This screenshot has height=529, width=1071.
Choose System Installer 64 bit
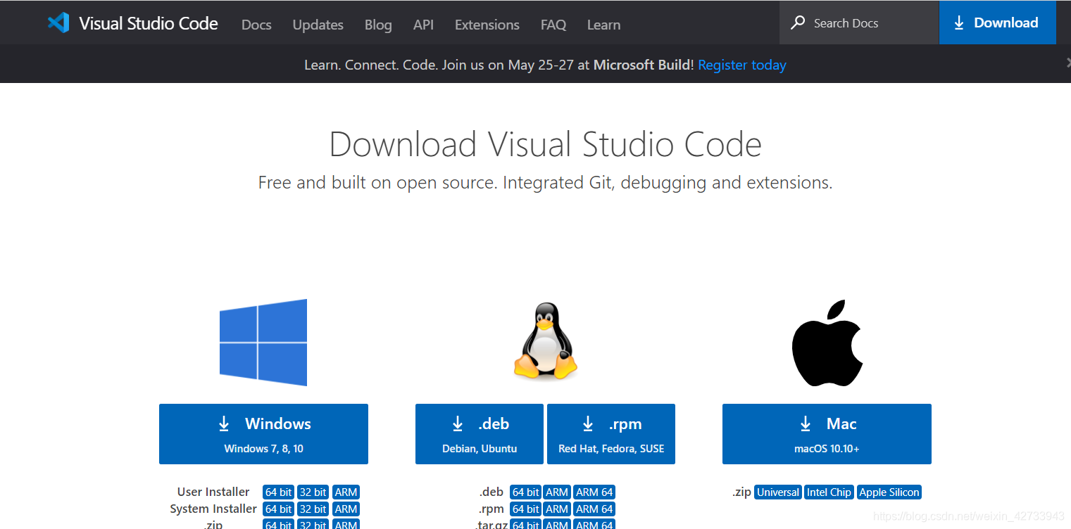[278, 509]
